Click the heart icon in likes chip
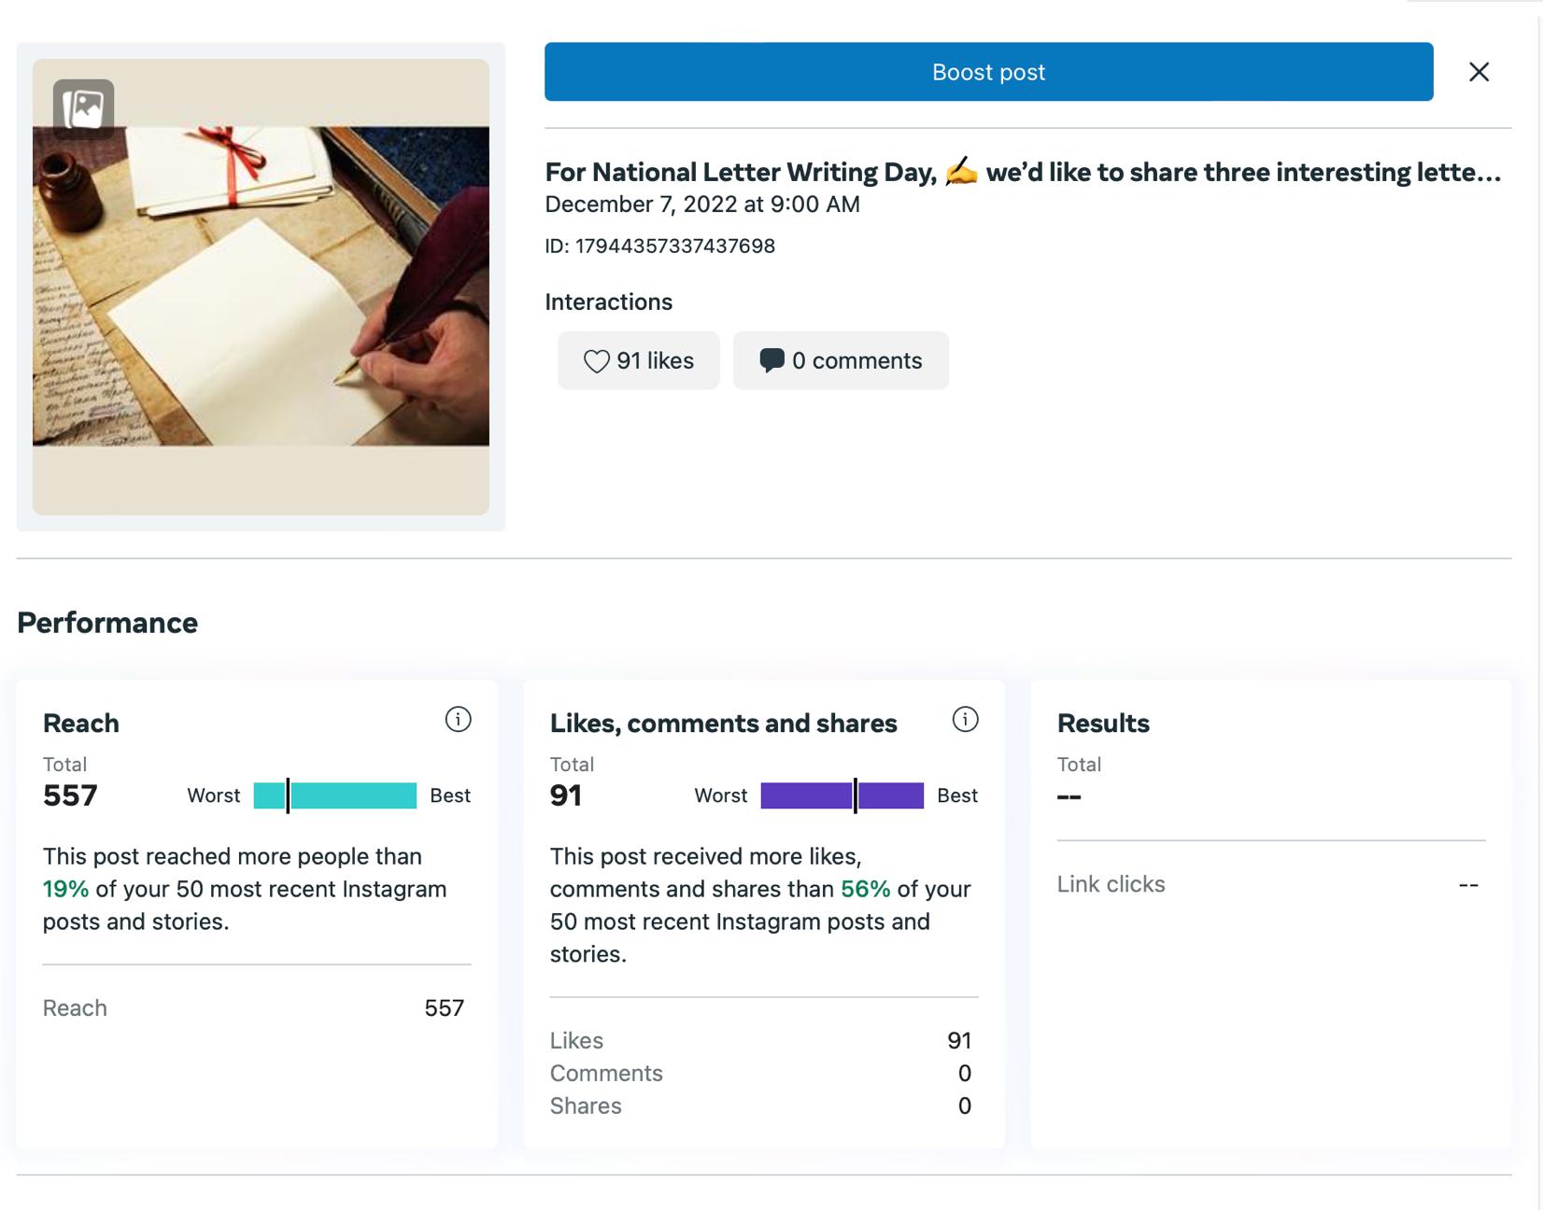 [x=596, y=361]
